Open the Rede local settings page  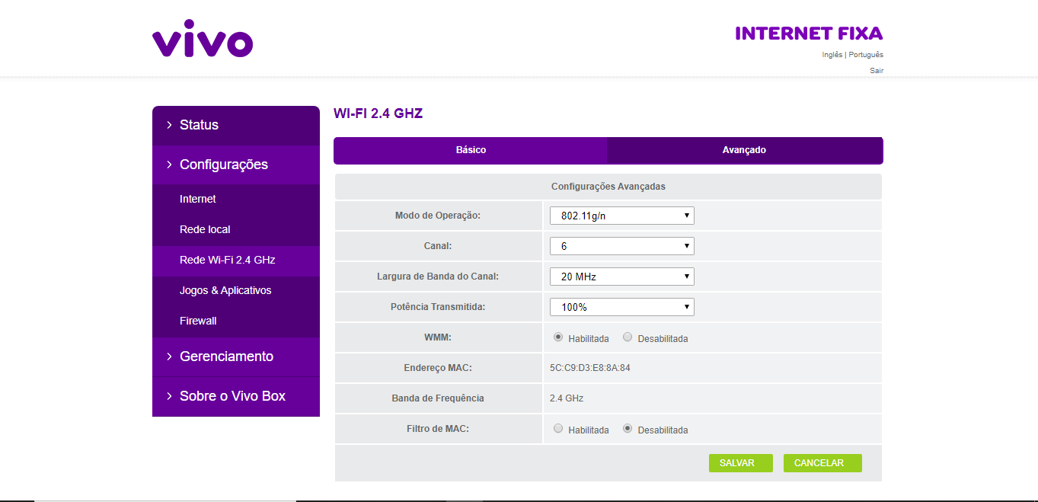[x=236, y=230]
